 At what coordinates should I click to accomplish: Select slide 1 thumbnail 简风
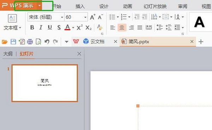click(45, 83)
